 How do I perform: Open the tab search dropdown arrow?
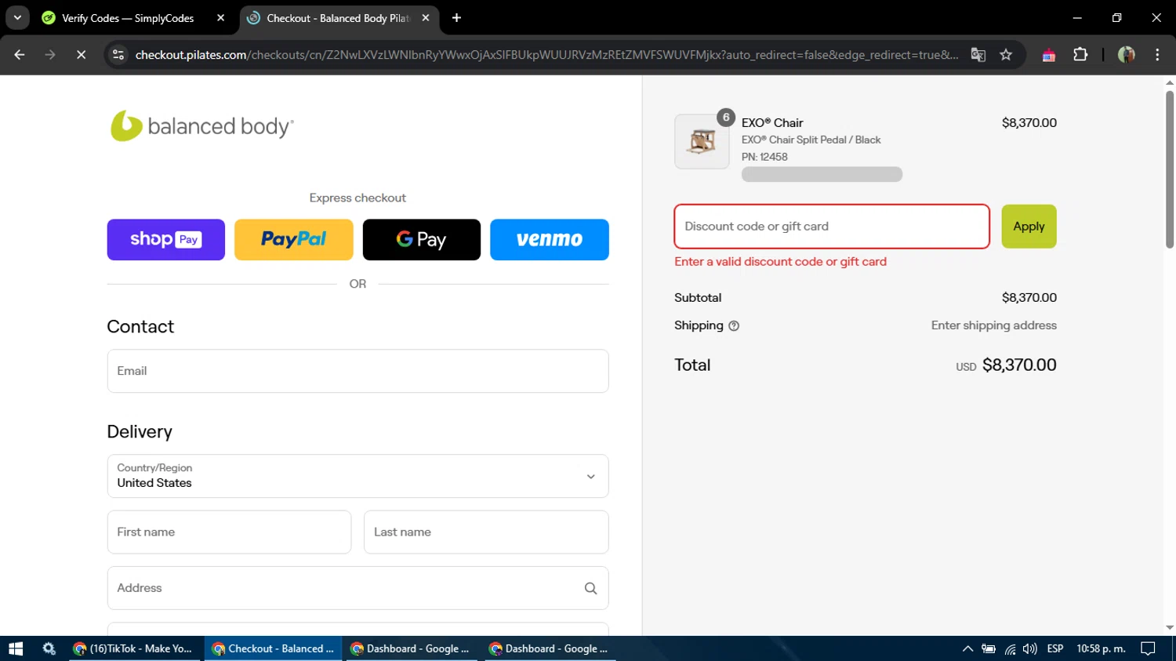point(17,18)
